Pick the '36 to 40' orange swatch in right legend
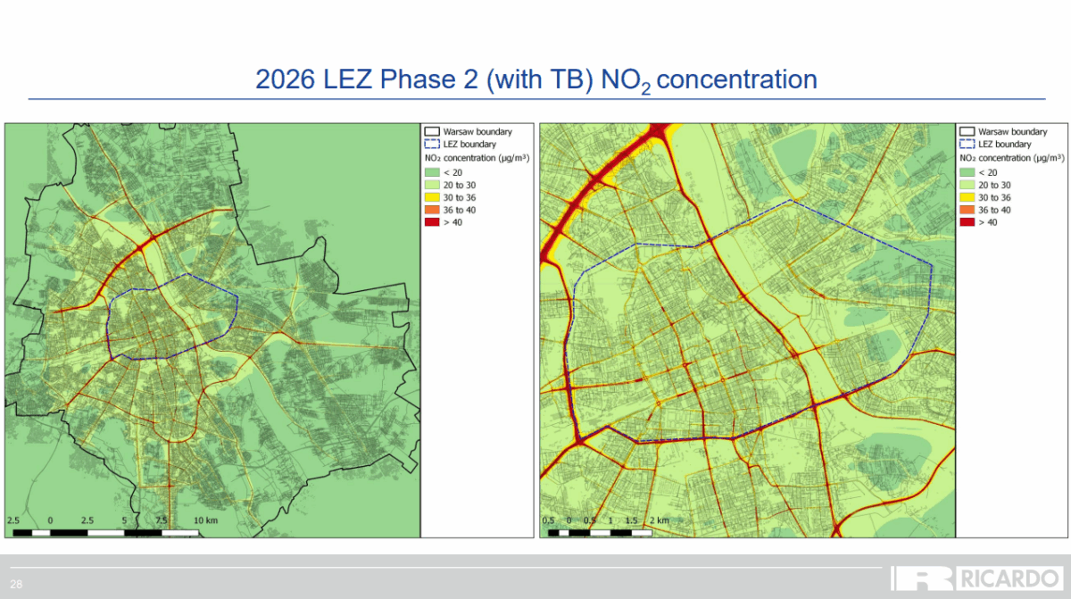Screen dimensions: 1071x599 pyautogui.click(x=967, y=210)
